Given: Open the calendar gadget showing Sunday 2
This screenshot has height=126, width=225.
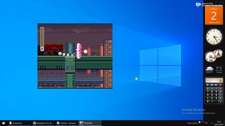Looking at the screenshot, I should click(x=214, y=15).
